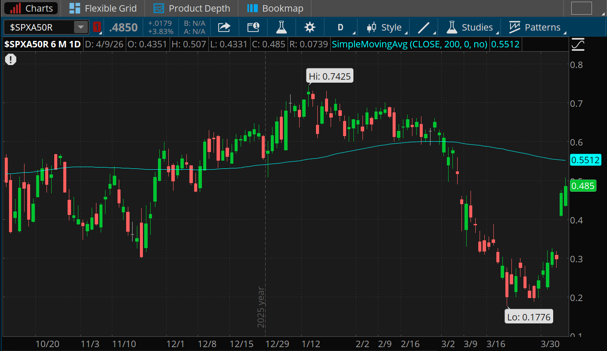Toggle the Lo: 0.1776 price bubble
This screenshot has width=607, height=351.
tap(529, 316)
